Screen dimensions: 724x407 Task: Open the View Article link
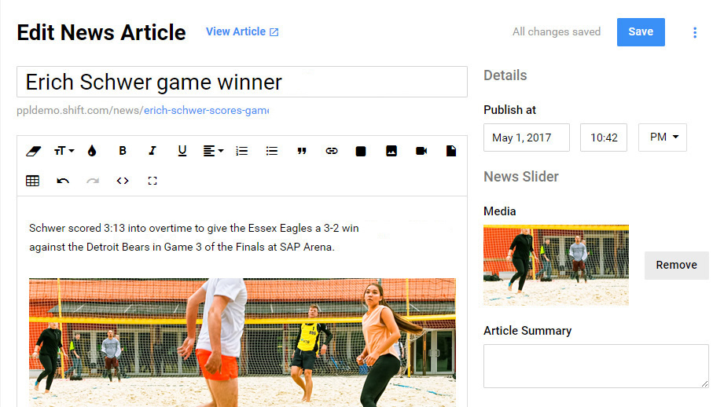(x=242, y=32)
